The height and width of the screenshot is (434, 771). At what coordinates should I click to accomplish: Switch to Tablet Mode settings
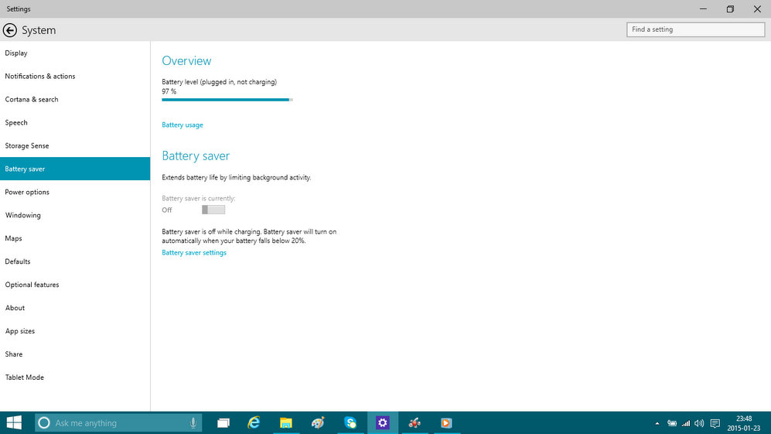tap(25, 378)
